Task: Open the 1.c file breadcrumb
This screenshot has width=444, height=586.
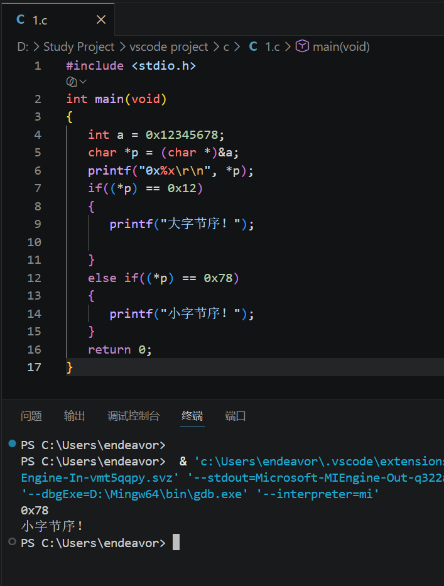Action: tap(272, 46)
